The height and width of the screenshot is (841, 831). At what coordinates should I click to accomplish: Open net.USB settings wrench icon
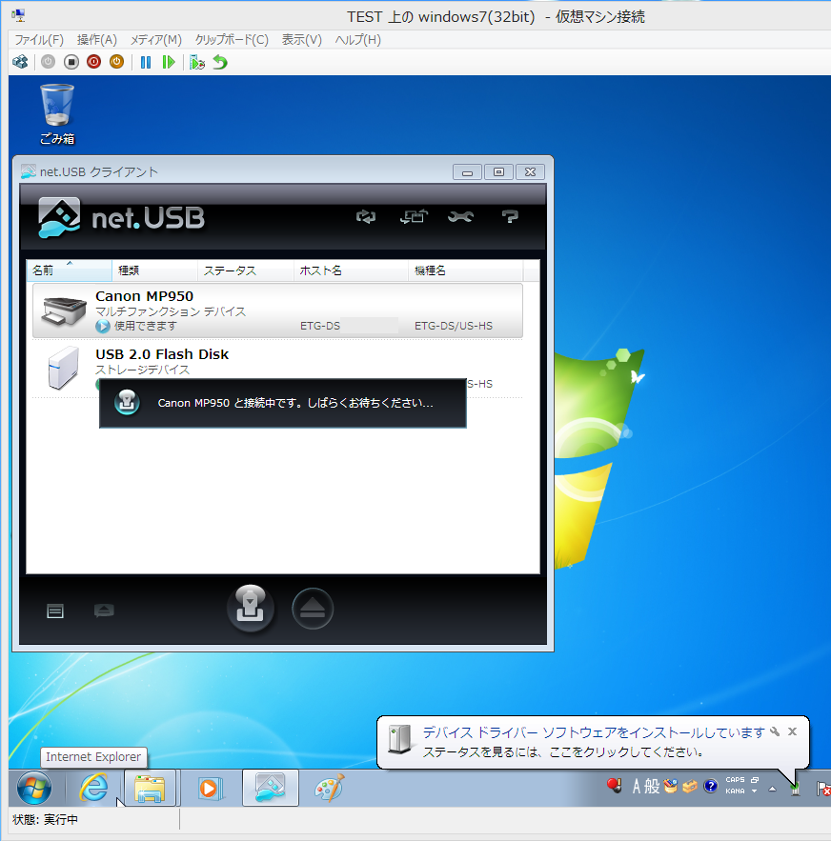click(x=460, y=217)
